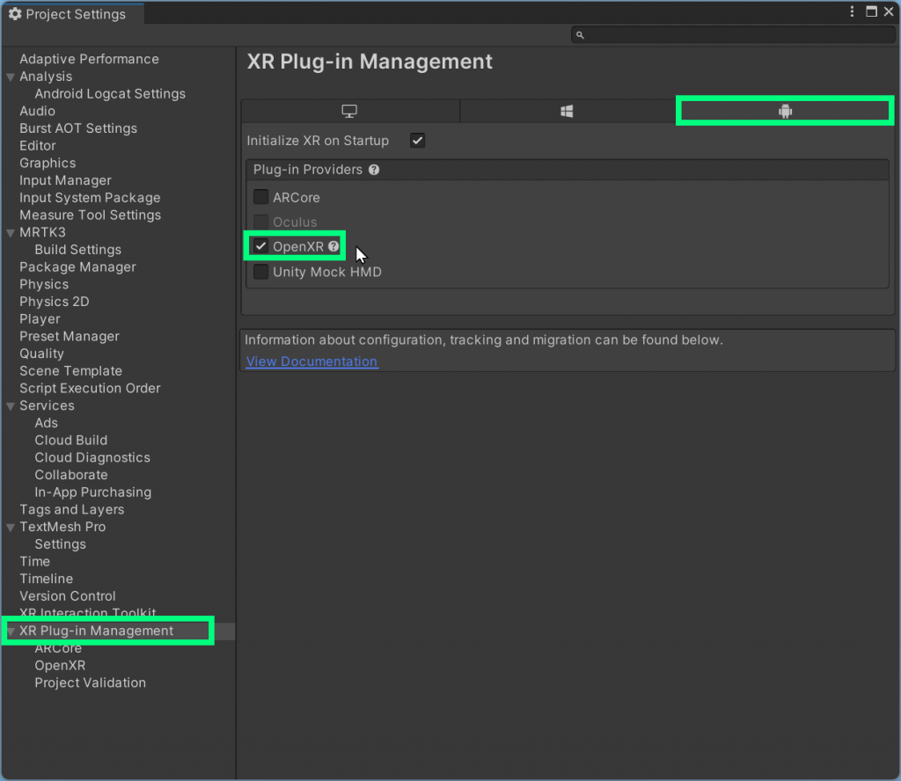Enable the Unity Mock HMD provider
Image resolution: width=901 pixels, height=781 pixels.
click(x=260, y=272)
